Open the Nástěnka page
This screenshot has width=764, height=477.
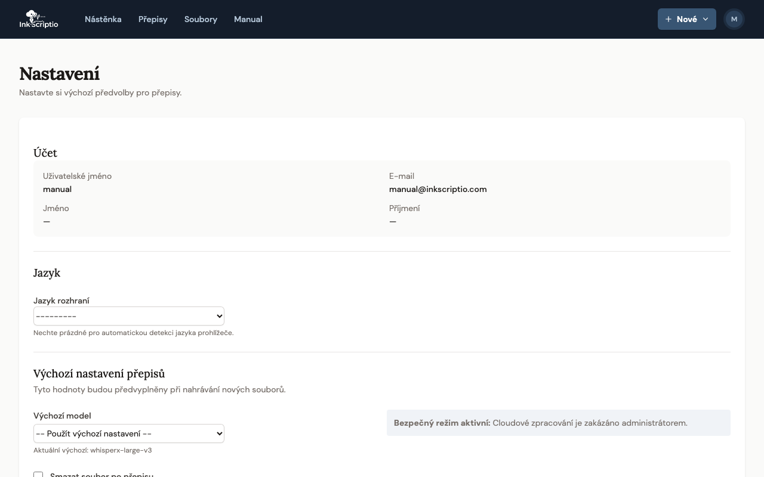pos(103,19)
